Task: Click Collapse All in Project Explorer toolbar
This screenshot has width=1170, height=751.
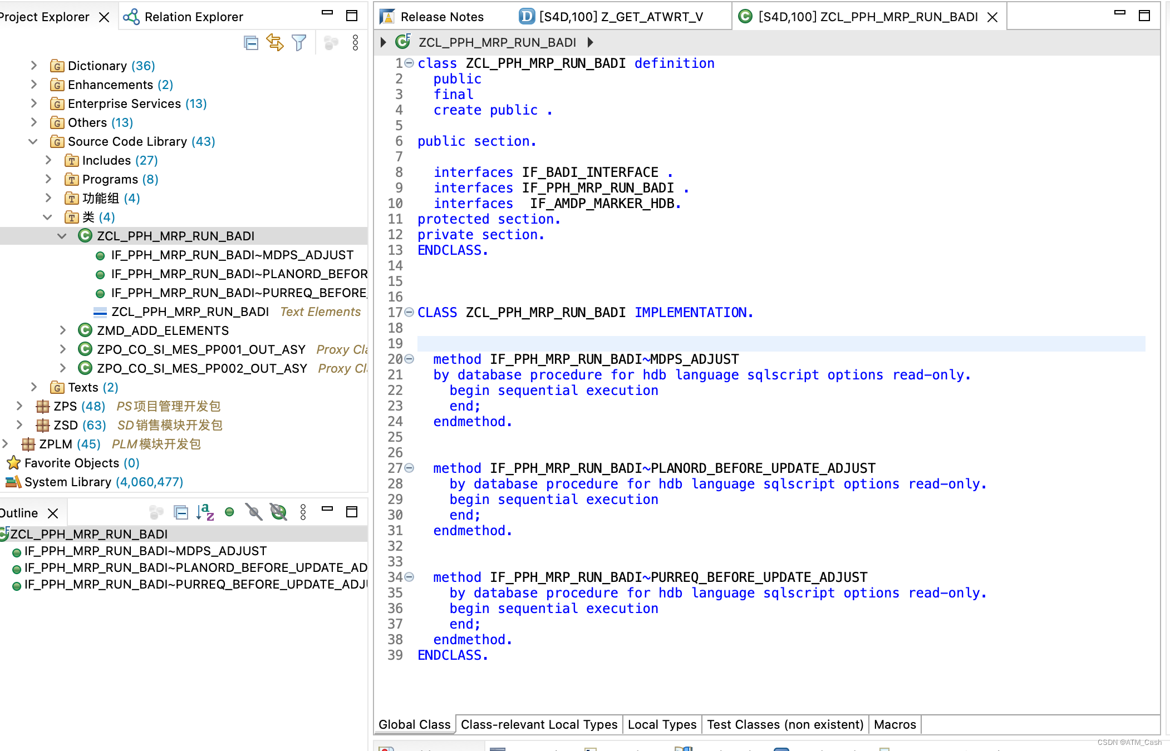Action: [251, 43]
